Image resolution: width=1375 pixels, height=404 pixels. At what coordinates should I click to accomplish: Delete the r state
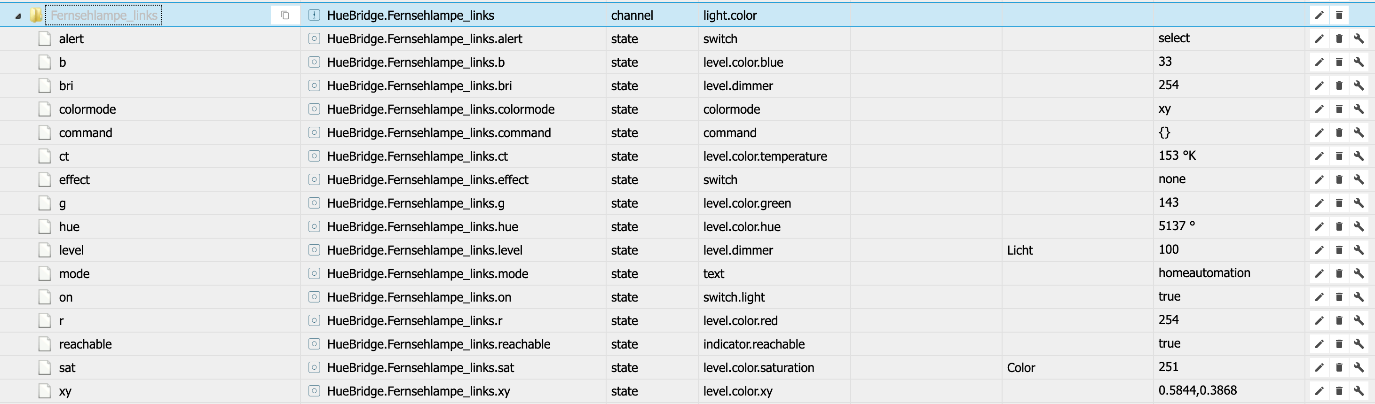point(1339,320)
